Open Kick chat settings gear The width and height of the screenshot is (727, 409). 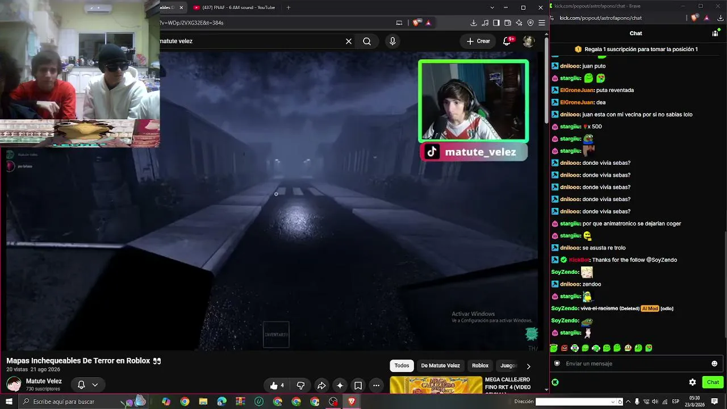click(692, 382)
